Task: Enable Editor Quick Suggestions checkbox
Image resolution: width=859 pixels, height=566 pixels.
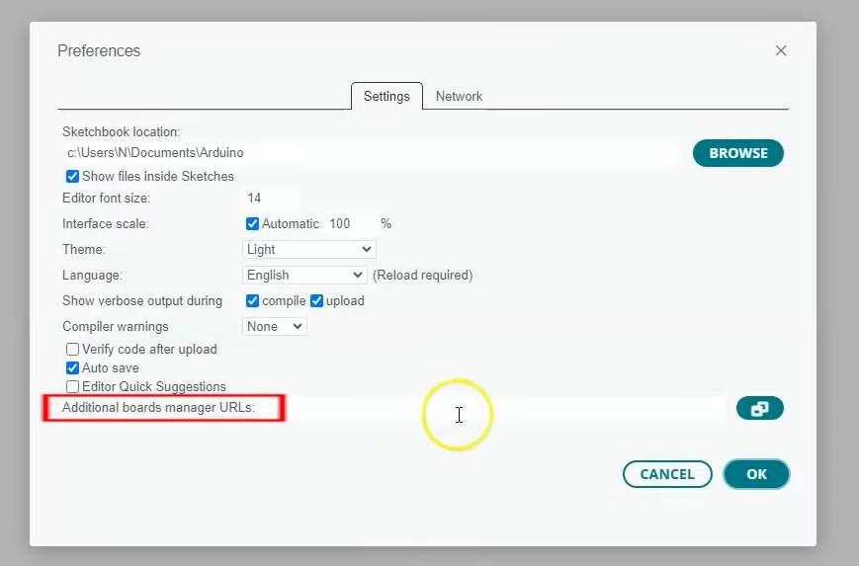Action: 72,387
